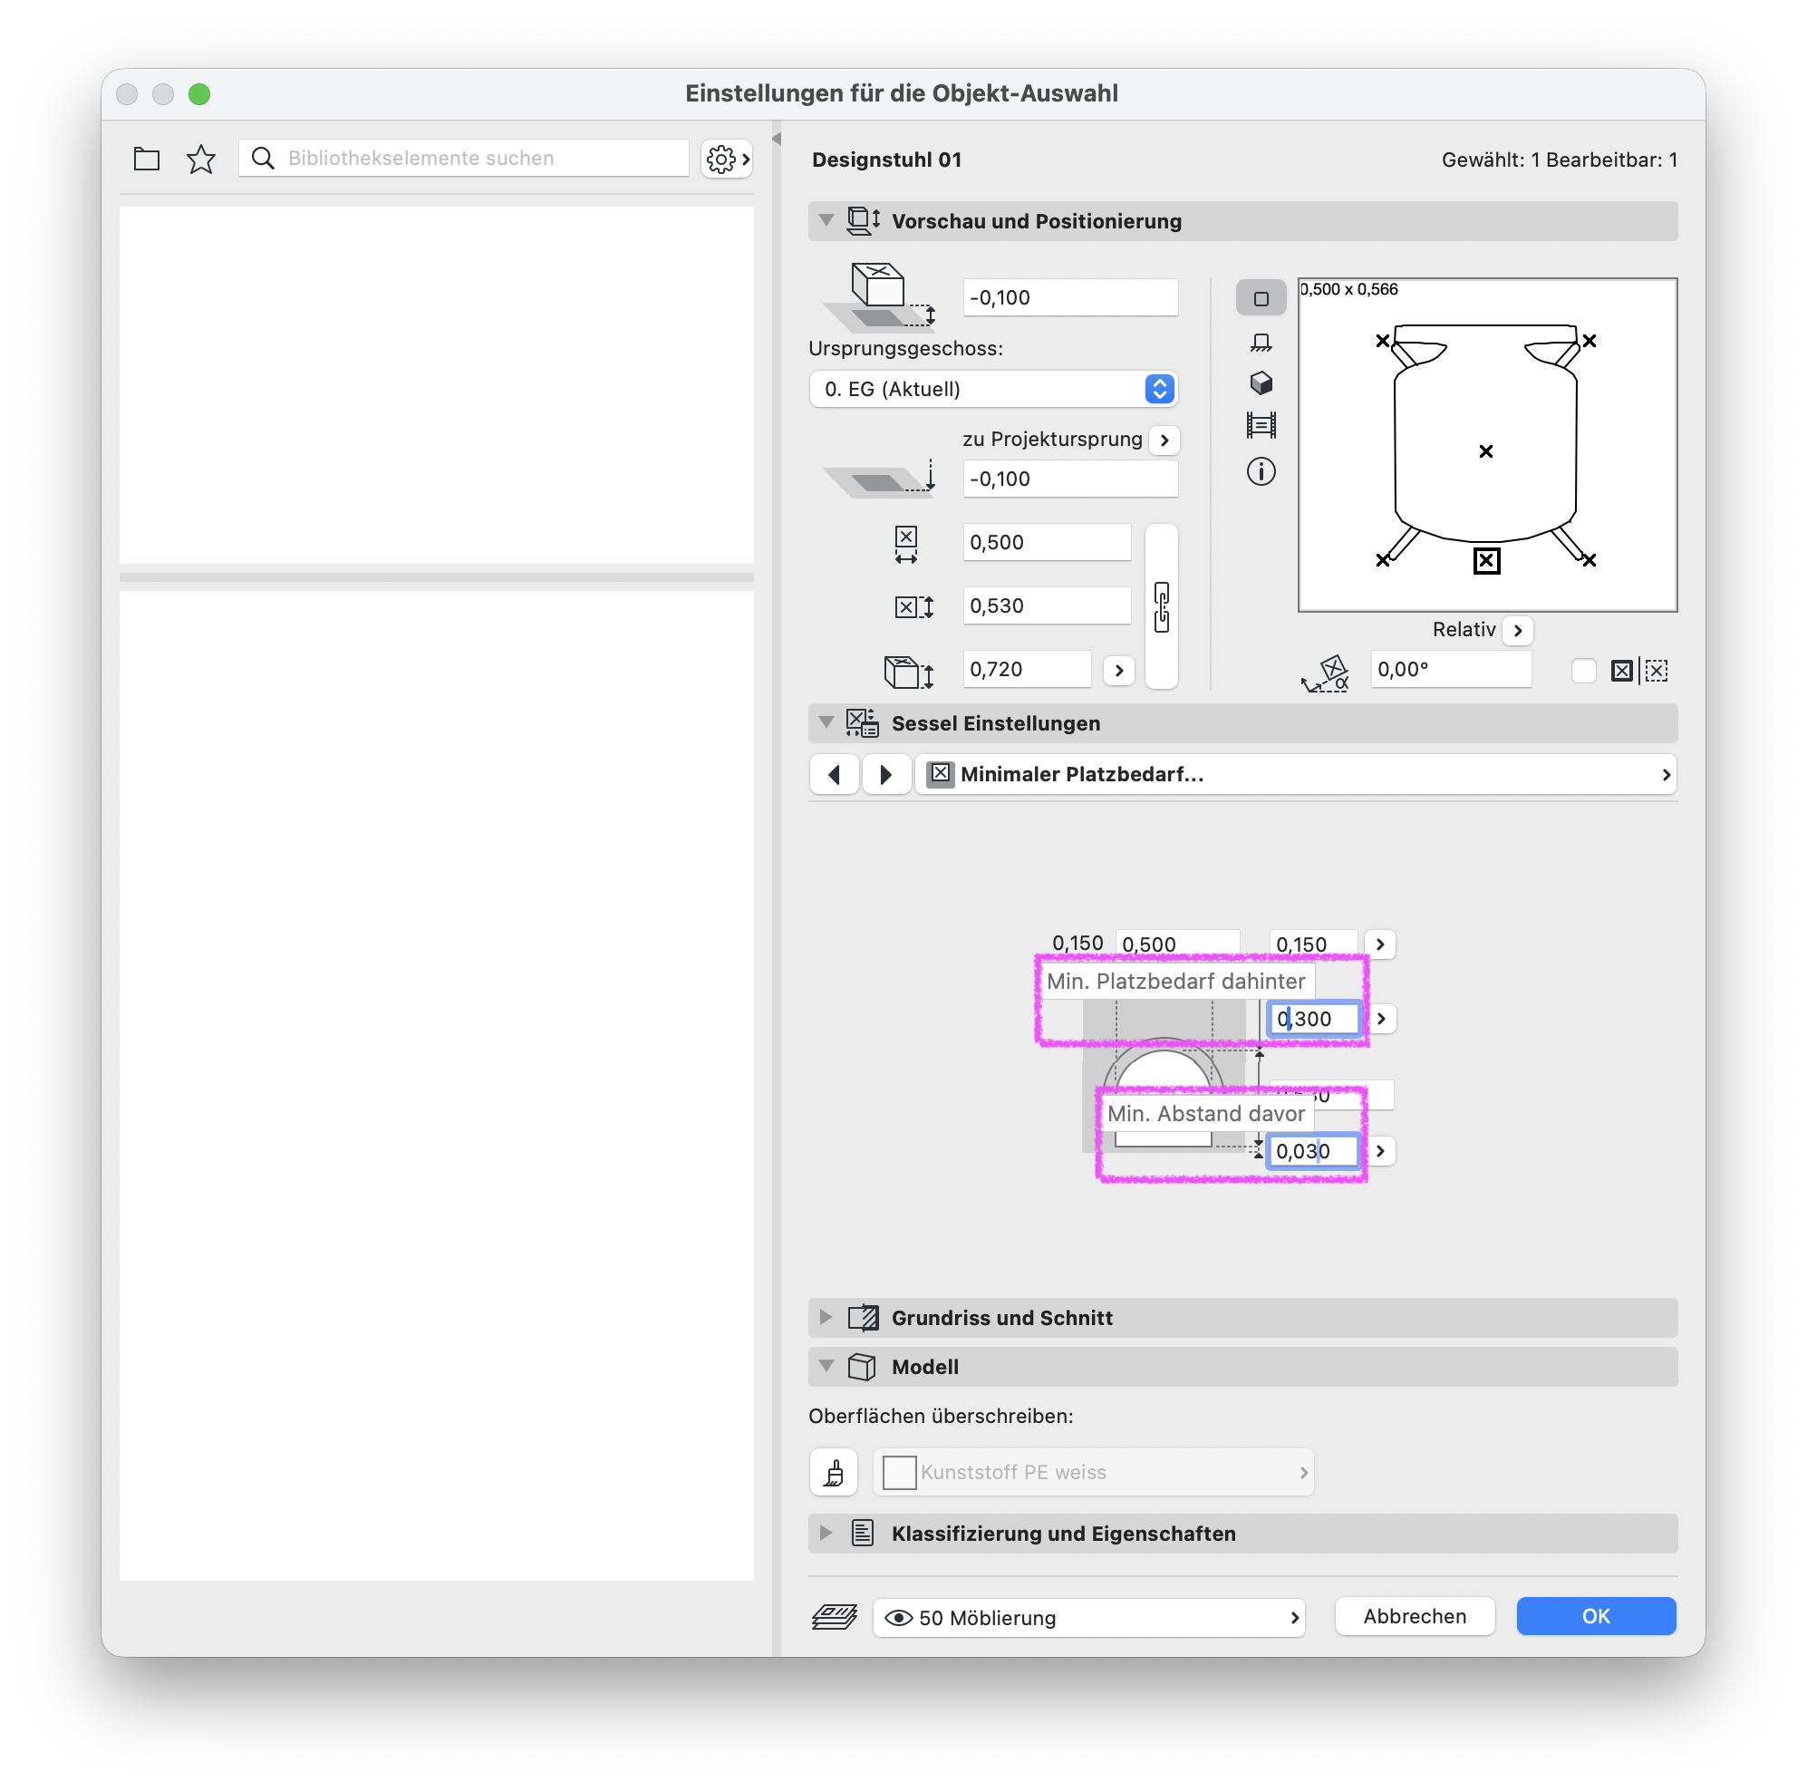The height and width of the screenshot is (1791, 1807).
Task: Open the Ursprungsgeschoss dropdown
Action: [993, 389]
